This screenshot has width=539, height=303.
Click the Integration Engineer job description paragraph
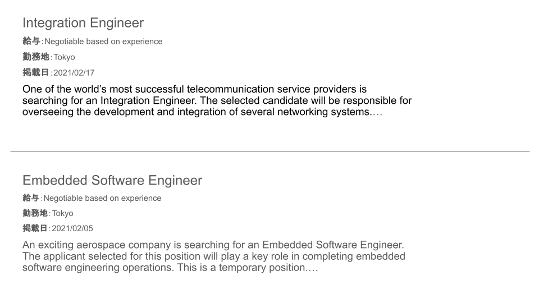[217, 100]
